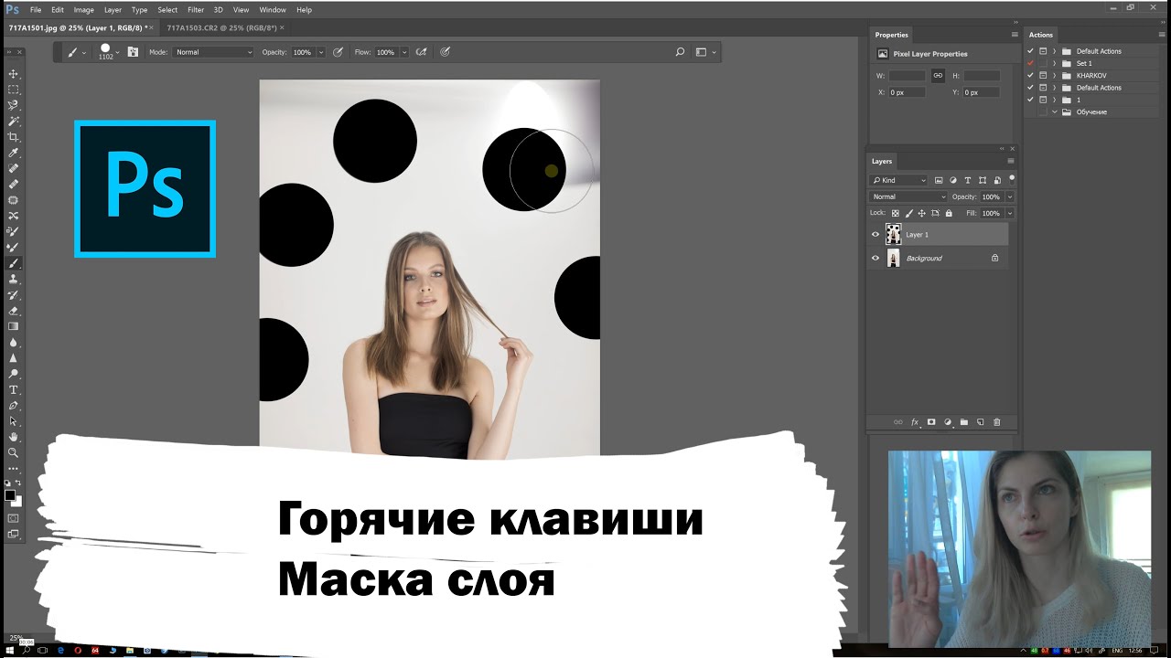Image resolution: width=1171 pixels, height=658 pixels.
Task: Open the layer blend mode Normal dropdown
Action: pyautogui.click(x=908, y=196)
